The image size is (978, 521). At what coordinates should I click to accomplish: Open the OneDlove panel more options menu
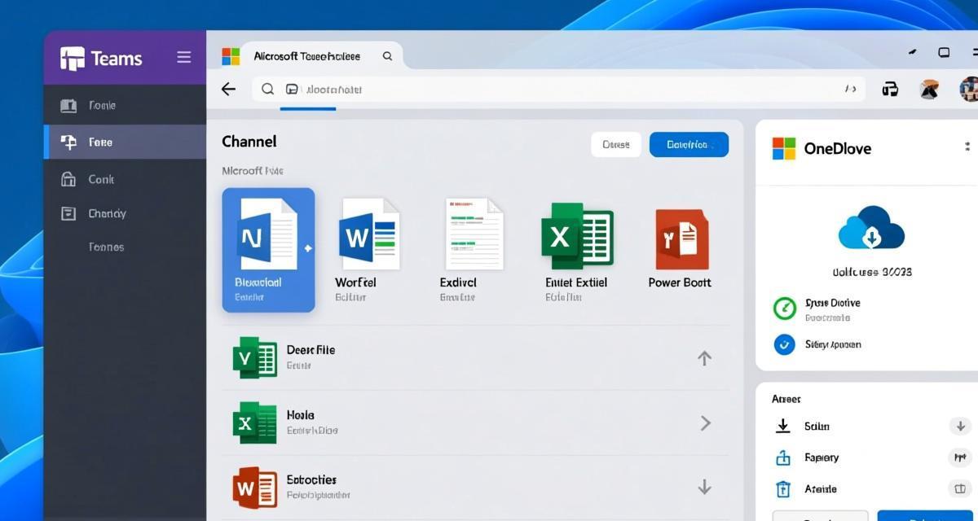(967, 147)
